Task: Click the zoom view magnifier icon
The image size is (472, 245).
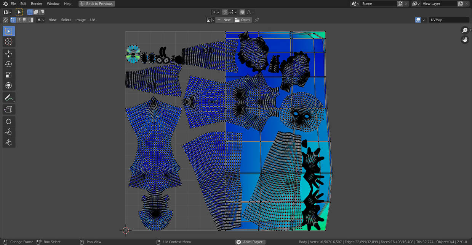Action: tap(465, 30)
